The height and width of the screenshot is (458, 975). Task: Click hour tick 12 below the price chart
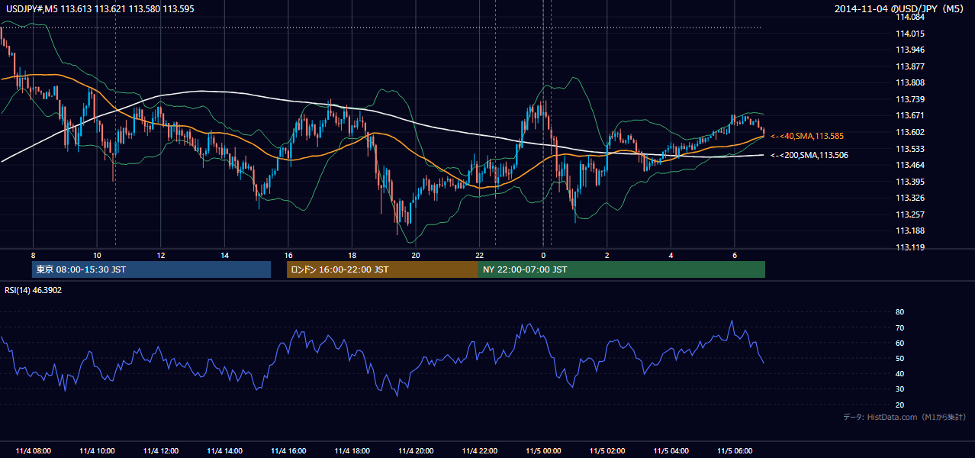pos(161,255)
